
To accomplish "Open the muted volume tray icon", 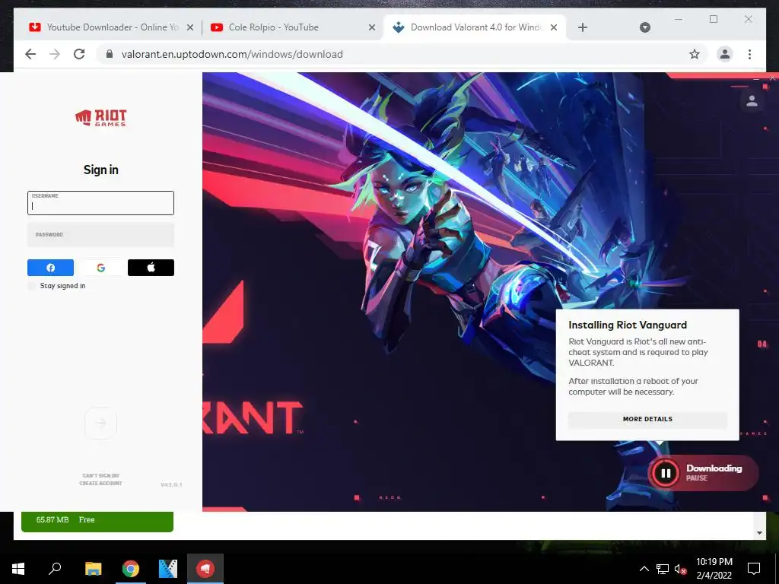I will coord(680,569).
